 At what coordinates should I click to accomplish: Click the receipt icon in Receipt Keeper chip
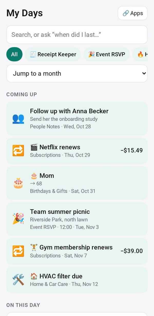[x=33, y=54]
